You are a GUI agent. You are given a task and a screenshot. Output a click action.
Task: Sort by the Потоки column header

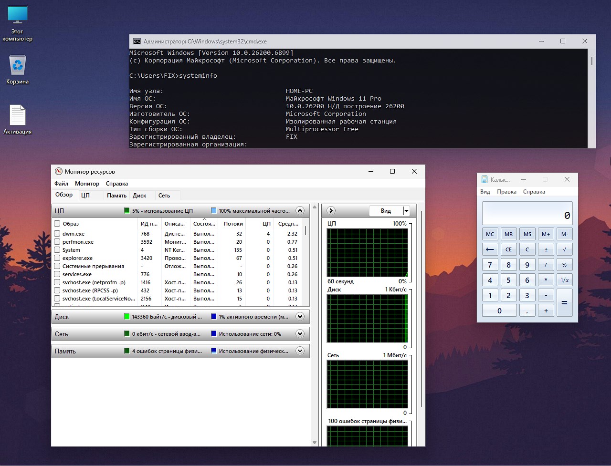(233, 224)
